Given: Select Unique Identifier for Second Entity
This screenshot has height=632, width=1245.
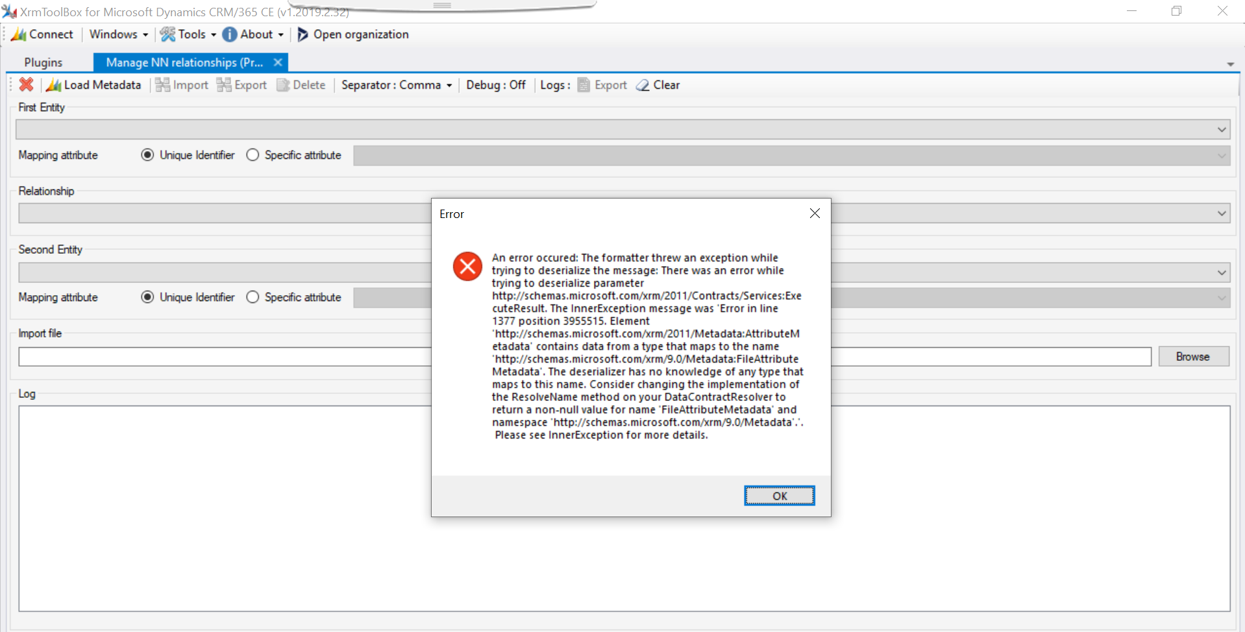Looking at the screenshot, I should coord(188,297).
